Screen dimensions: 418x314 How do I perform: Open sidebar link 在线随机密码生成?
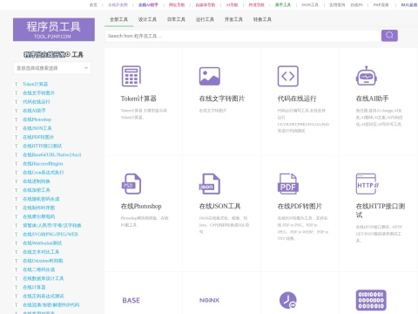[x=41, y=199]
